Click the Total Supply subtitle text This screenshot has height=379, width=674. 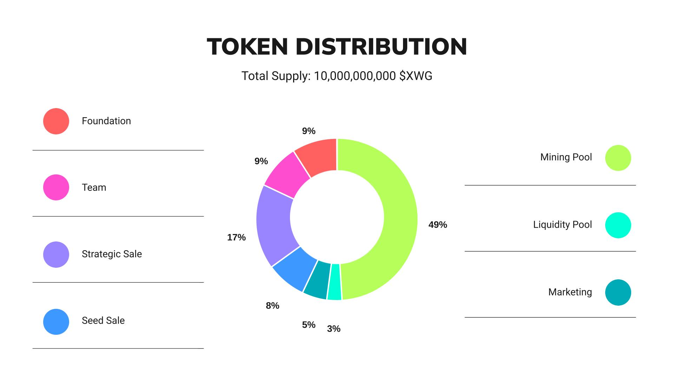coord(337,76)
